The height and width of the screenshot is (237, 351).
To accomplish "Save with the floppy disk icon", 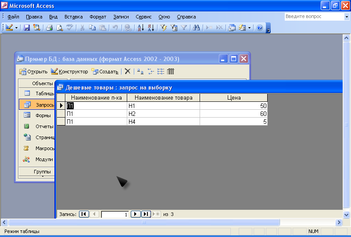I will click(27, 28).
